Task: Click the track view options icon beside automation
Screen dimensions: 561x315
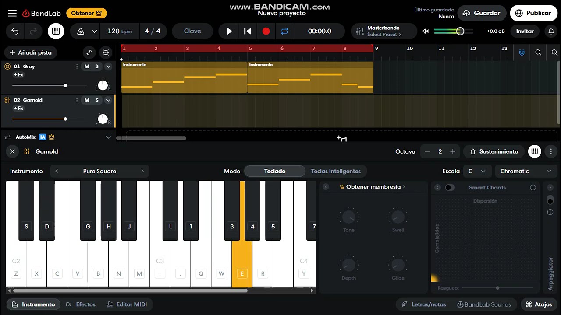Action: point(106,52)
